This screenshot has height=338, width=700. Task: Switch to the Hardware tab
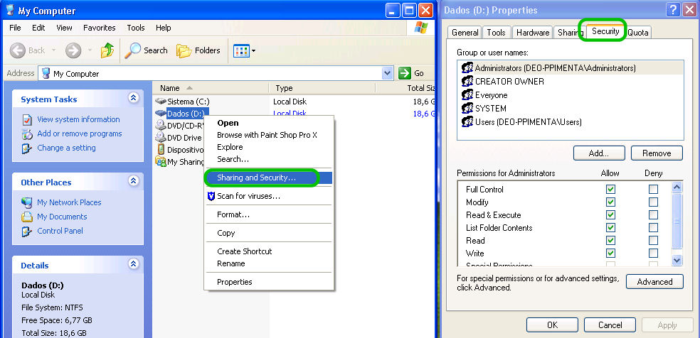tap(533, 33)
